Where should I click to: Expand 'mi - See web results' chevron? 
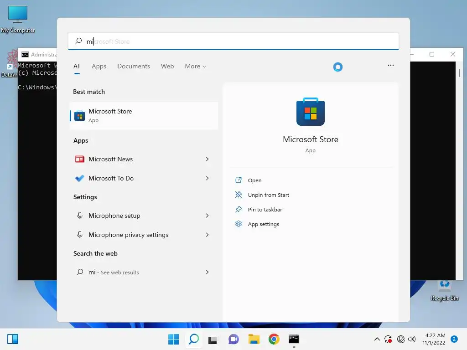click(x=208, y=272)
